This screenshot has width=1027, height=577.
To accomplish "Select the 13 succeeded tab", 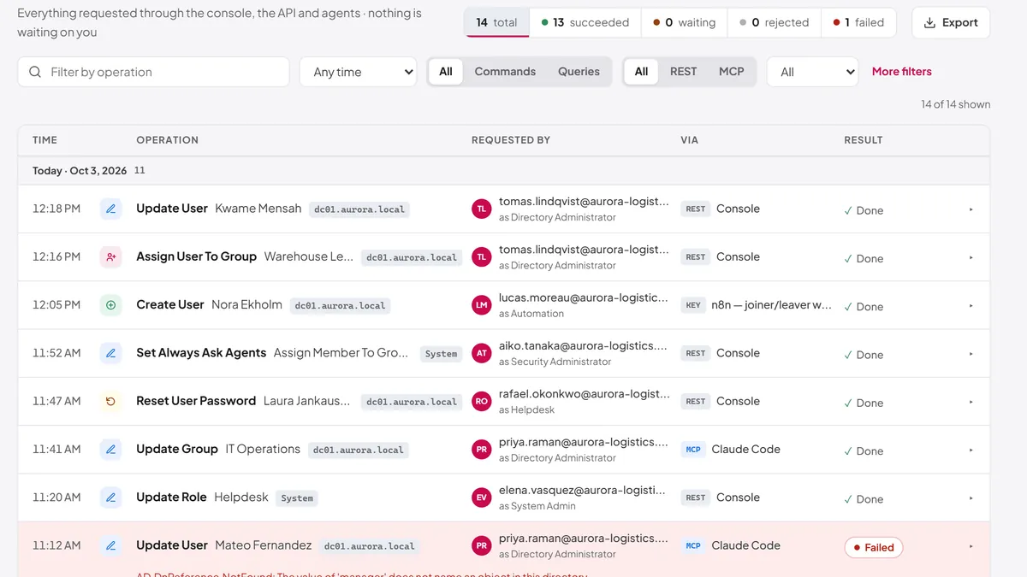I will (x=585, y=22).
